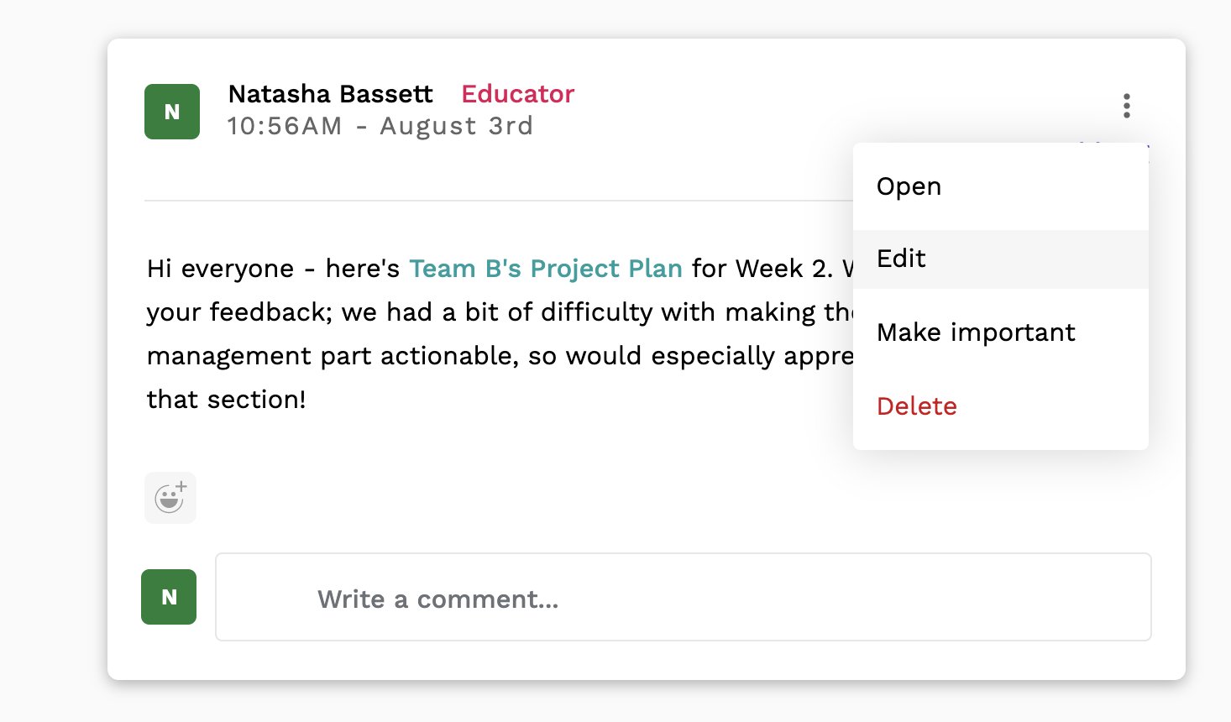Image resolution: width=1231 pixels, height=722 pixels.
Task: Select Make important menu option
Action: tap(1001, 332)
